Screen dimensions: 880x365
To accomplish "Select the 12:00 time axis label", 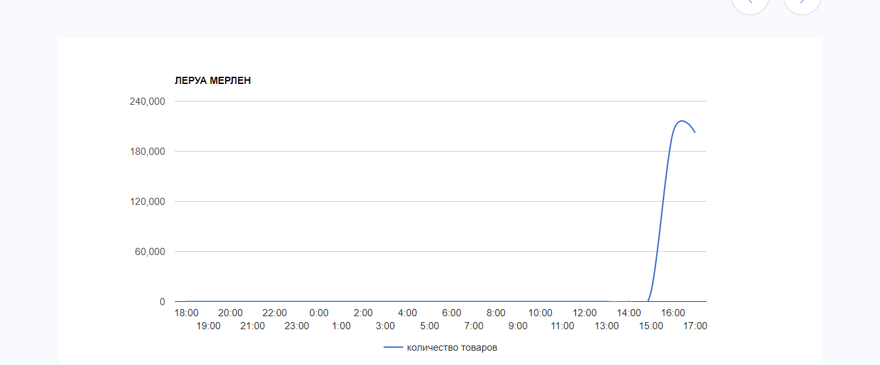I will 584,313.
